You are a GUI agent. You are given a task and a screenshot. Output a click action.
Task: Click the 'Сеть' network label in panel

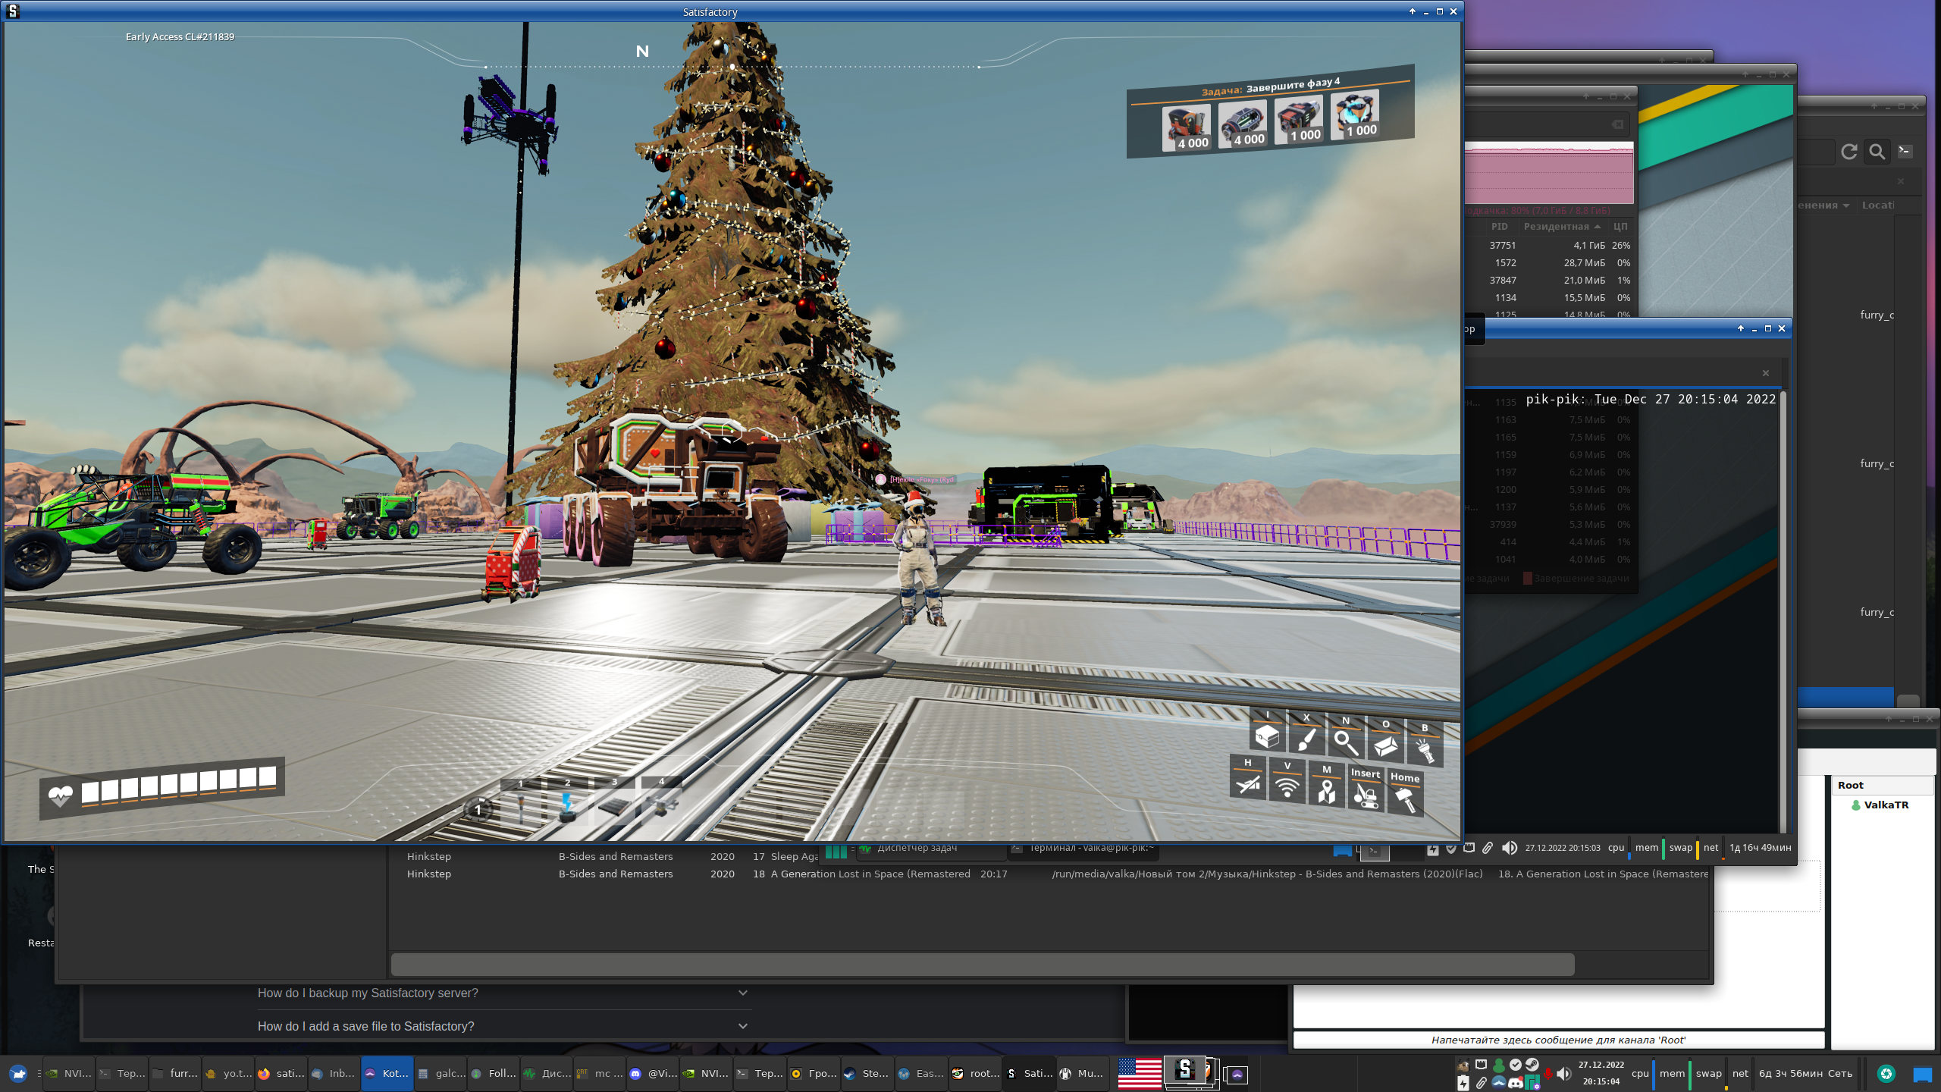(1839, 1074)
